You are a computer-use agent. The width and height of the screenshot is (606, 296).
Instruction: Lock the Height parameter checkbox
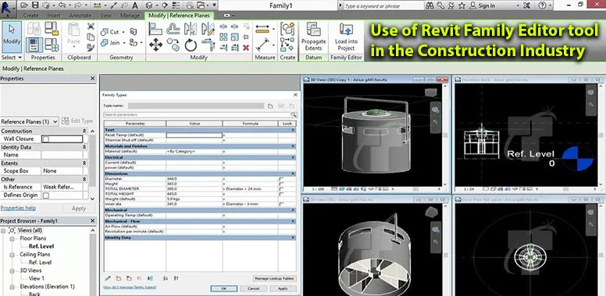click(281, 184)
